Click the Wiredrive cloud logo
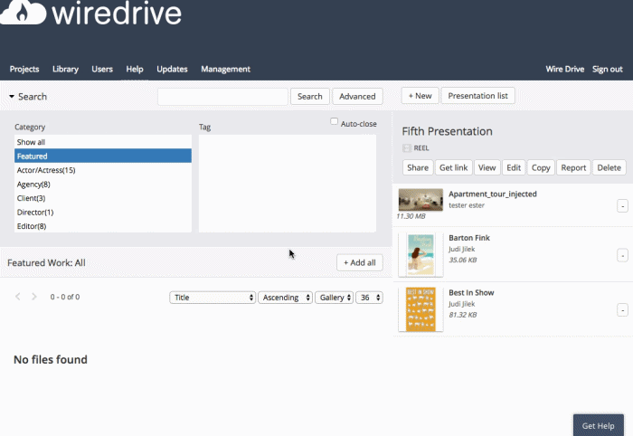The image size is (633, 436). tap(23, 12)
